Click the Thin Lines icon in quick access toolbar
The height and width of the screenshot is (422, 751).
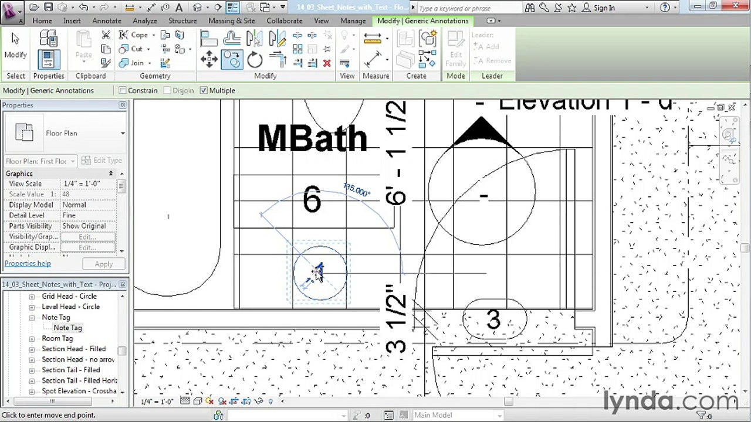pos(232,8)
